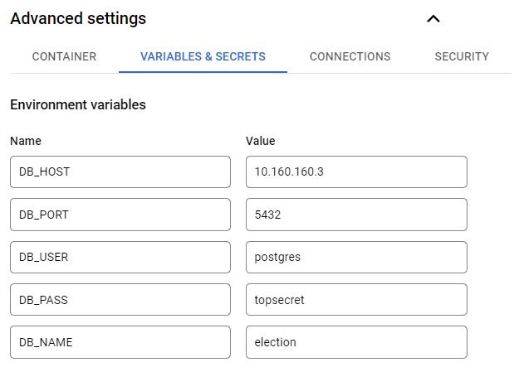Edit the 5432 port value field
Screen dimensions: 514x367
(x=356, y=215)
